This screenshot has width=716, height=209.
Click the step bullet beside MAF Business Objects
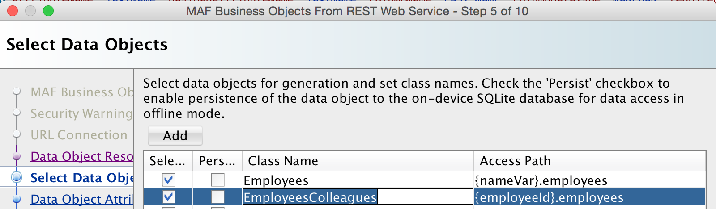[17, 92]
